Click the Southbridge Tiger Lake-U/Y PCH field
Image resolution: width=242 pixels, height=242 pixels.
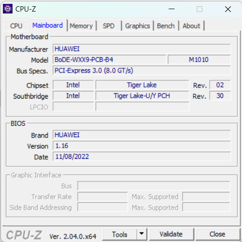(x=142, y=96)
